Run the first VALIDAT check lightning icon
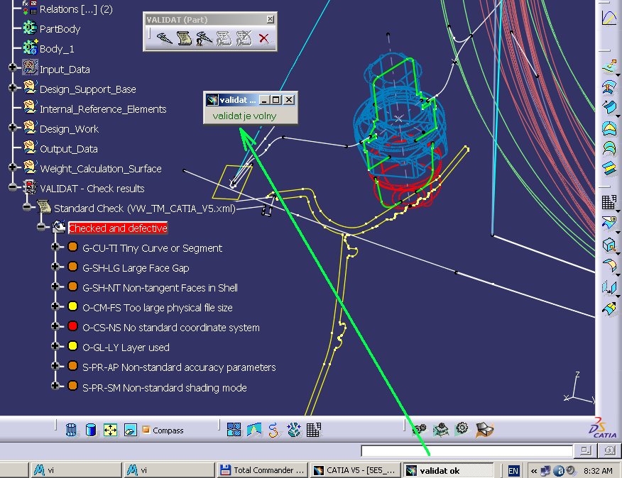622x478 pixels. [164, 38]
